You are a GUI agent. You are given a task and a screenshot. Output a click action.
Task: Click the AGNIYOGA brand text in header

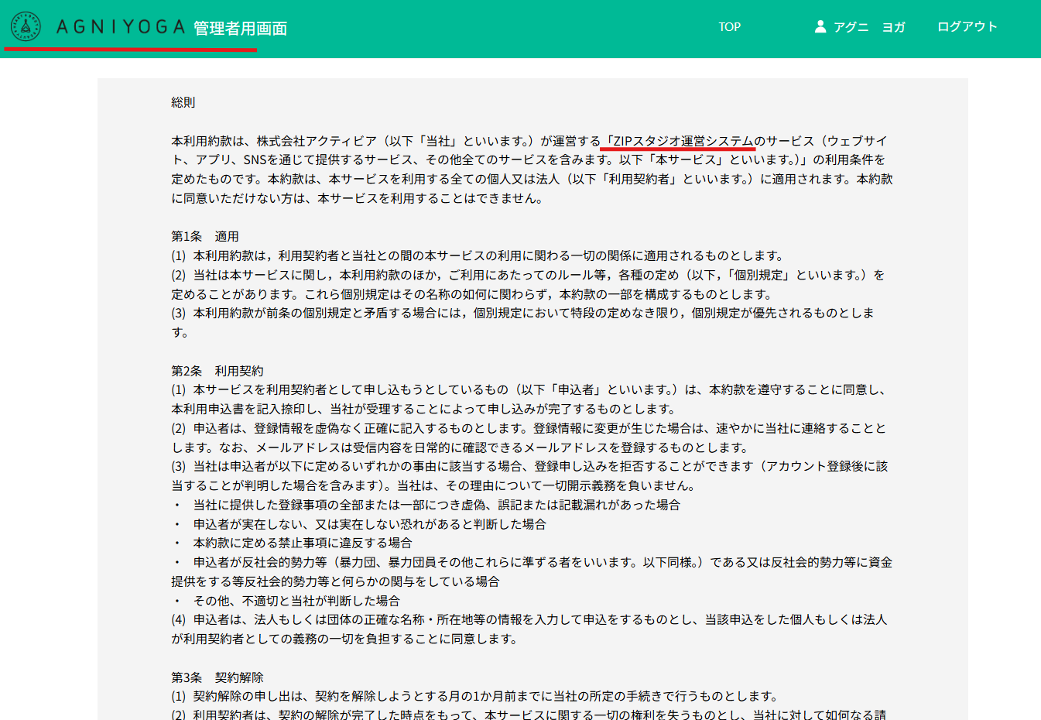click(121, 27)
